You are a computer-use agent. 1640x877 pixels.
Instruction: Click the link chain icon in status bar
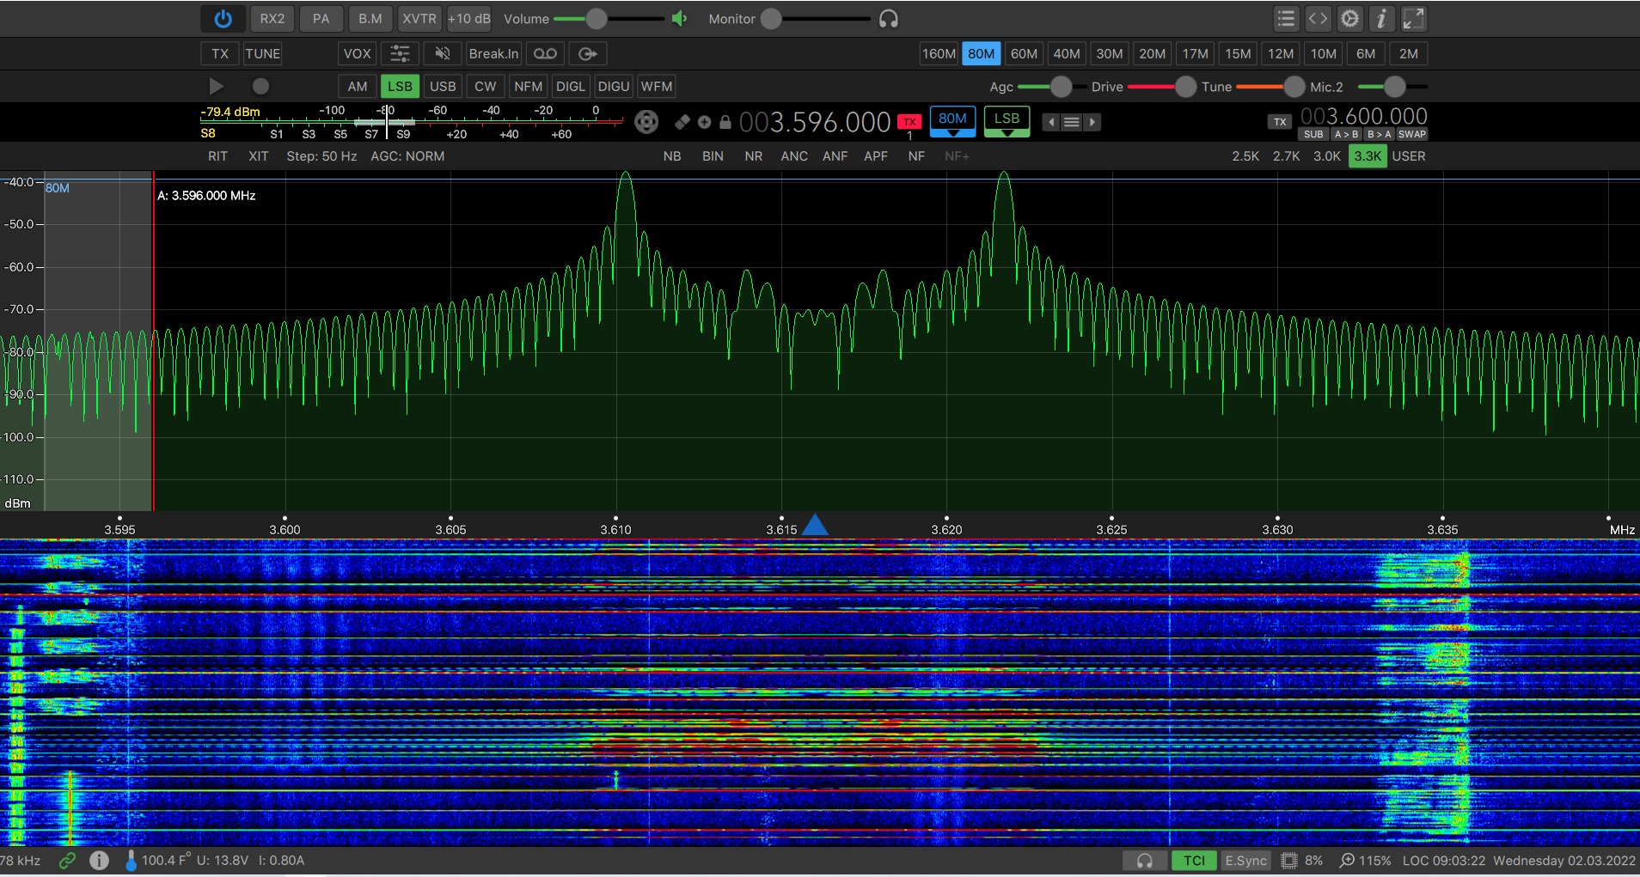[67, 860]
